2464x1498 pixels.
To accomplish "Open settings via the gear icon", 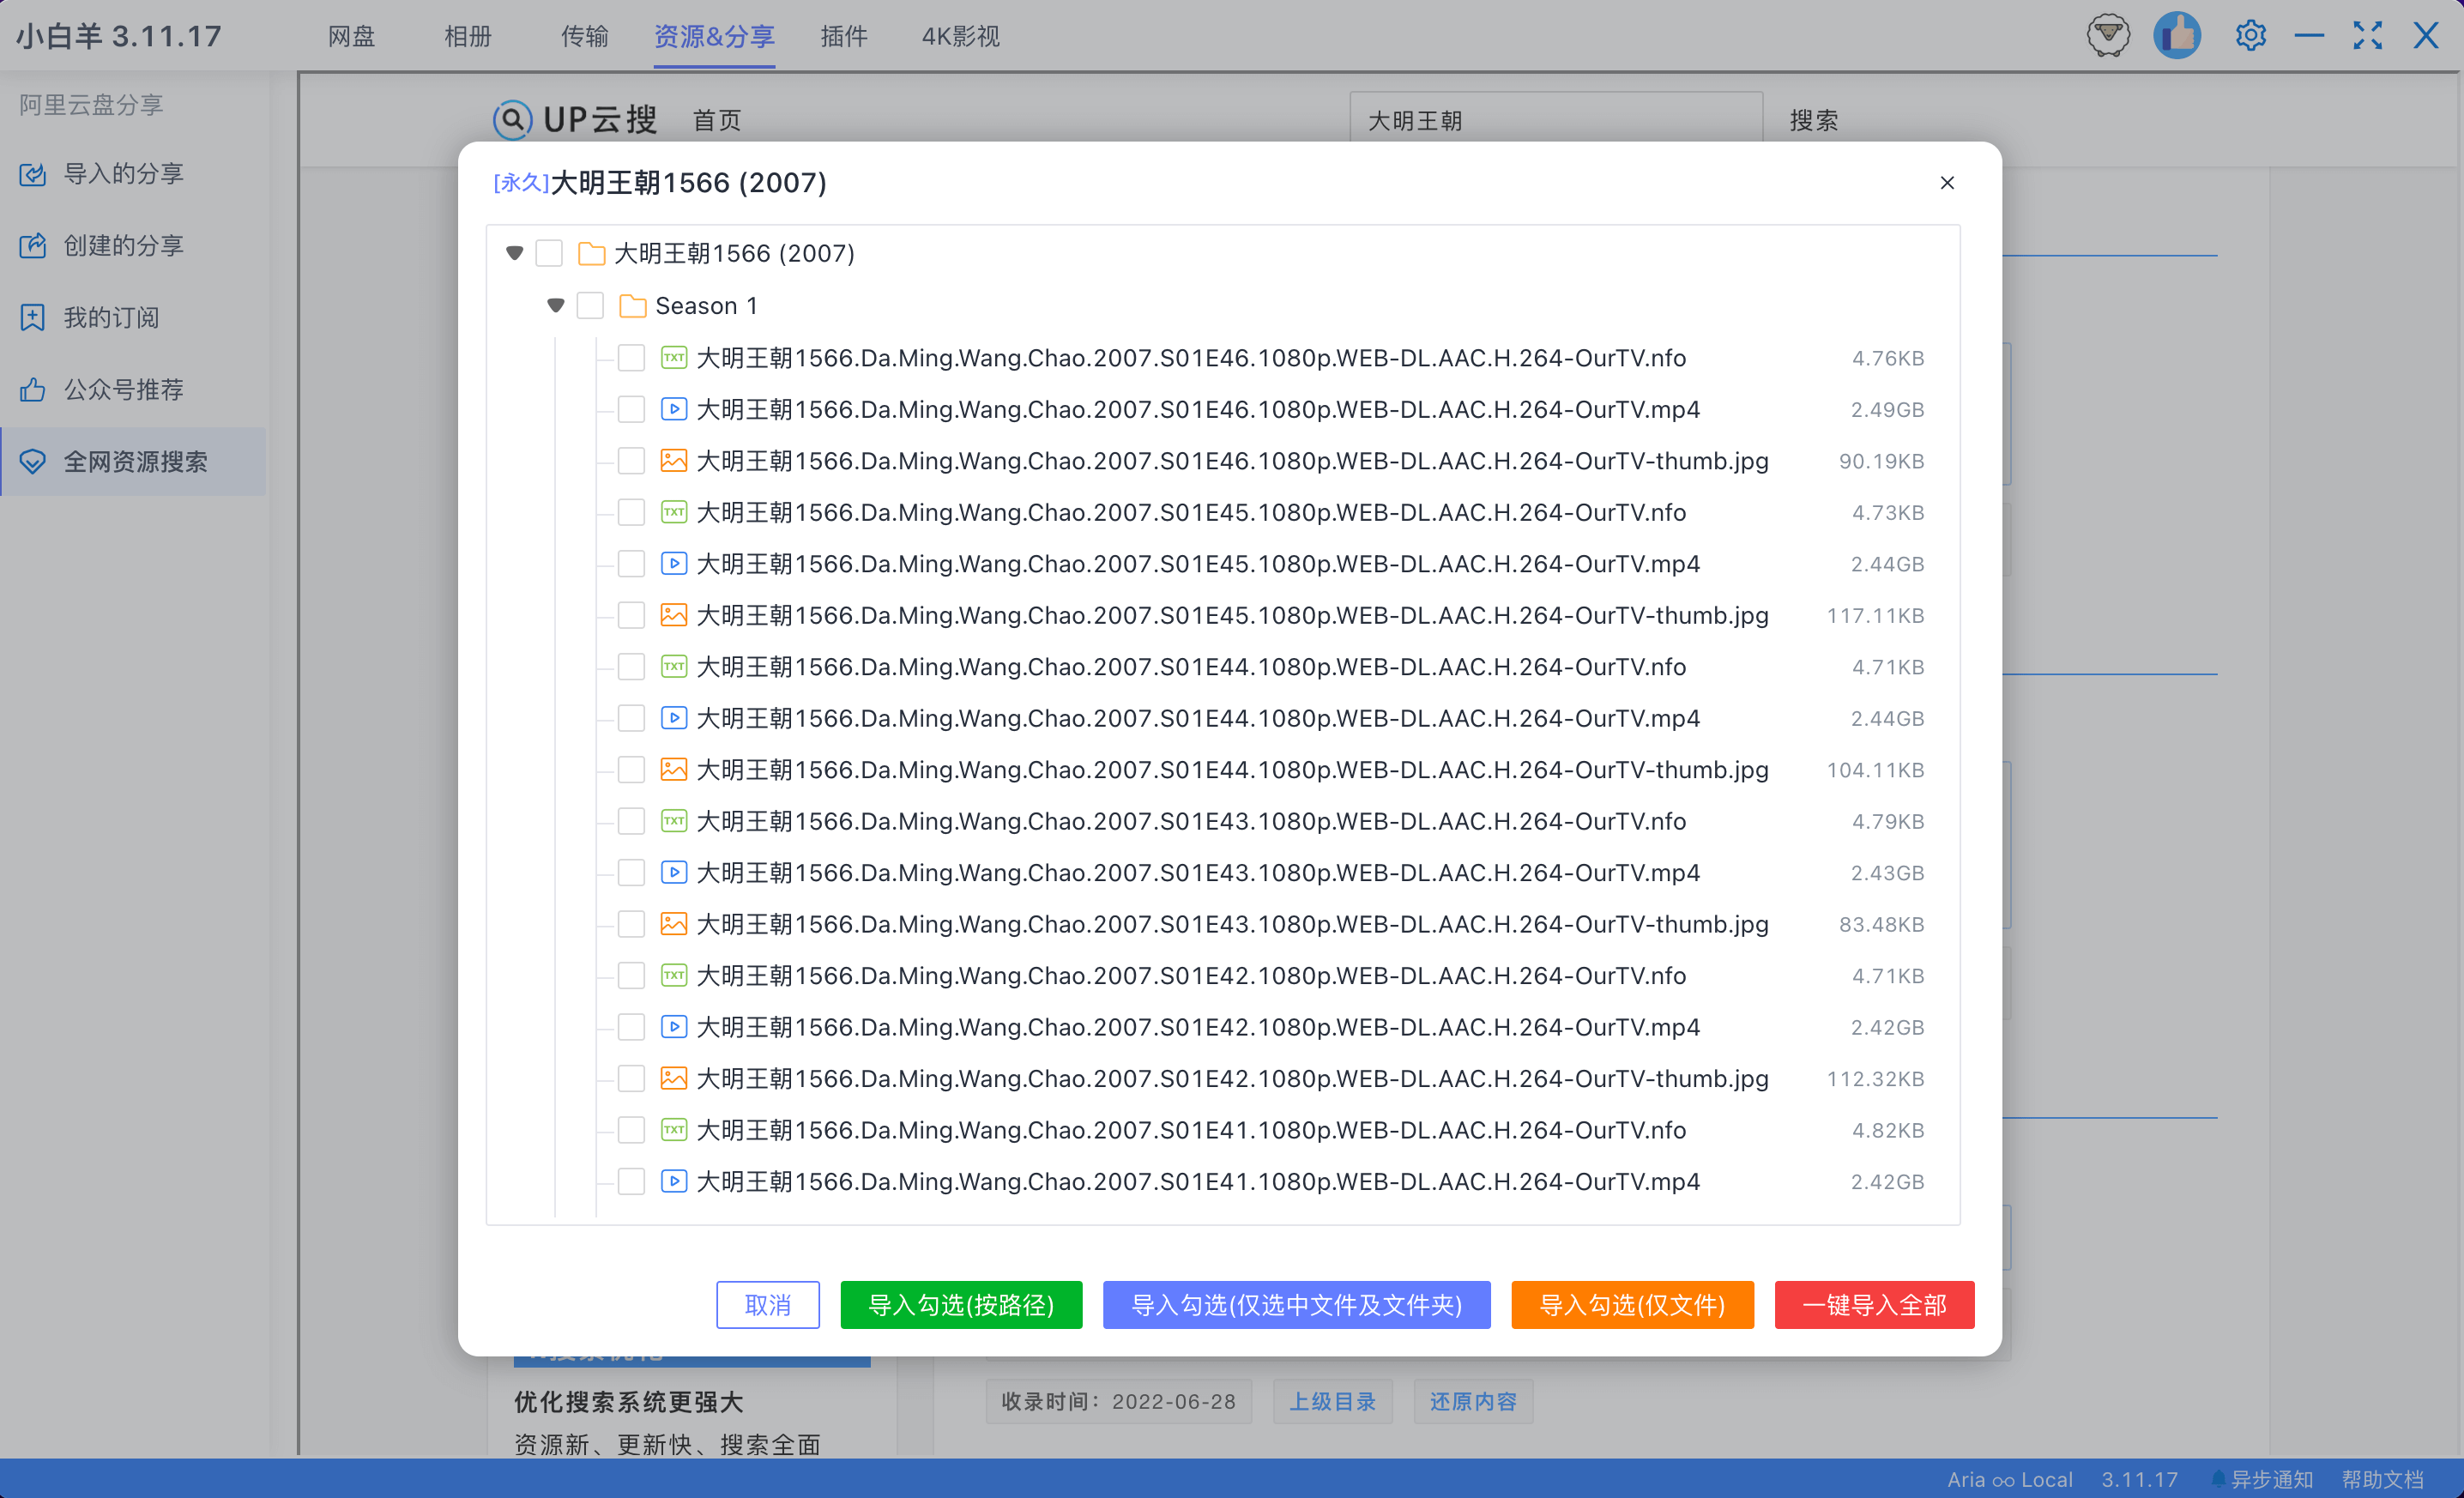I will (x=2250, y=36).
